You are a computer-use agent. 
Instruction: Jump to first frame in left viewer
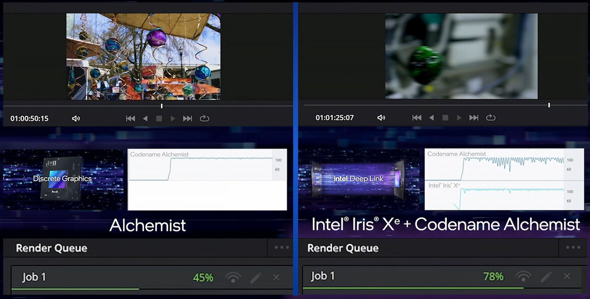pyautogui.click(x=131, y=119)
